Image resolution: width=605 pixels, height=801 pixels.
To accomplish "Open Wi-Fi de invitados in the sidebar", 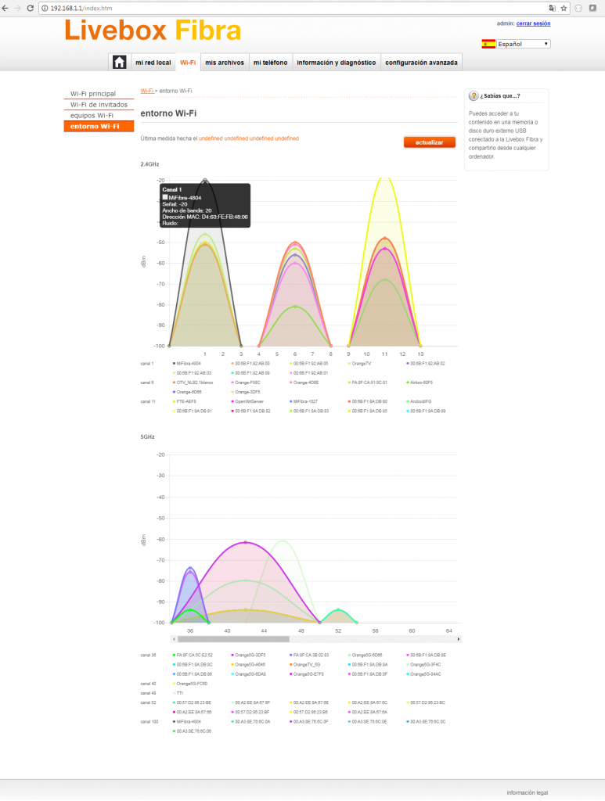I will coord(99,104).
